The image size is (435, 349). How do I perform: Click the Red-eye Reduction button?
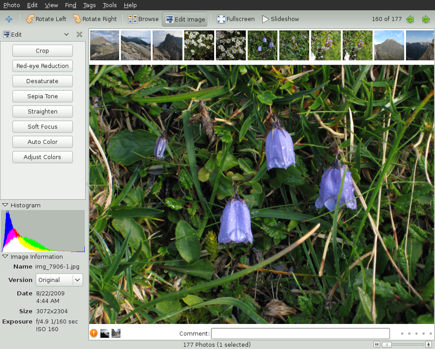(x=42, y=66)
